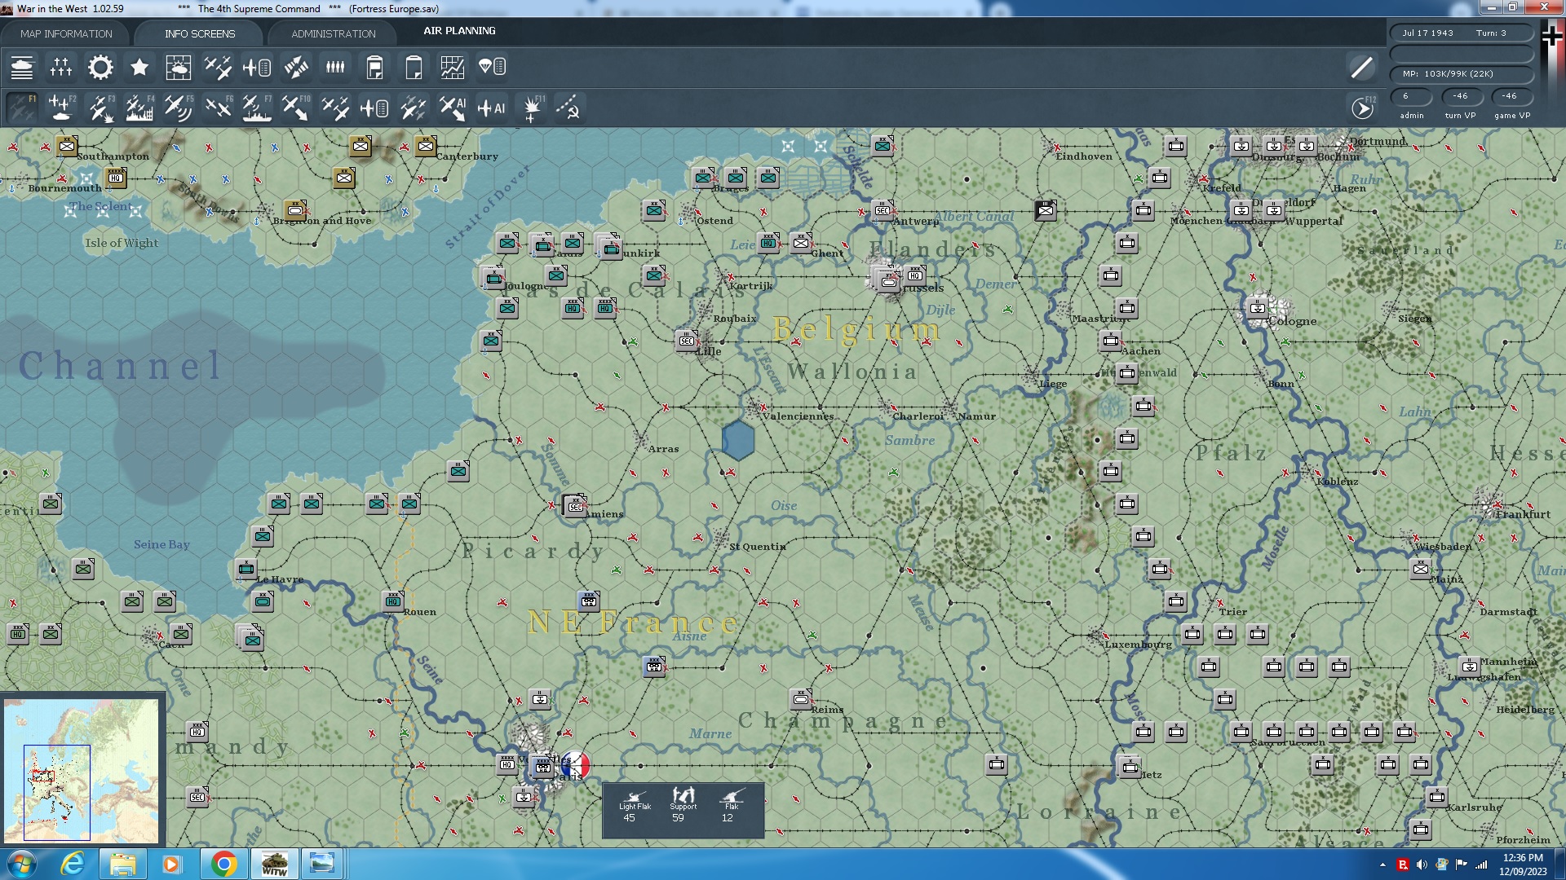Toggle the F11 bombing mode button
1566x880 pixels.
pos(531,108)
